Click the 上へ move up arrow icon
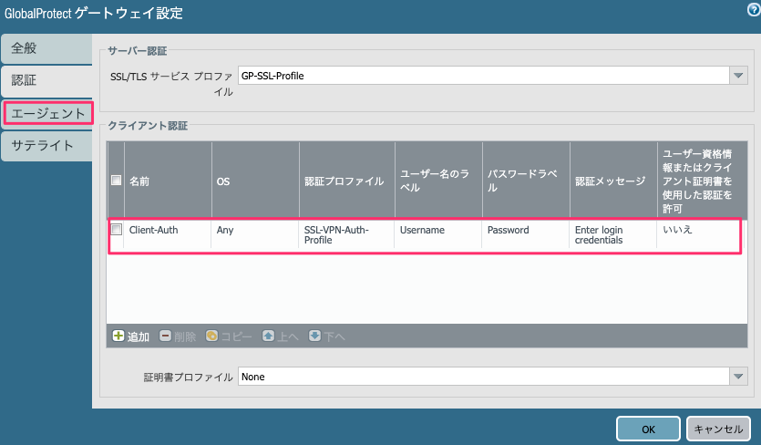The image size is (761, 445). 268,336
